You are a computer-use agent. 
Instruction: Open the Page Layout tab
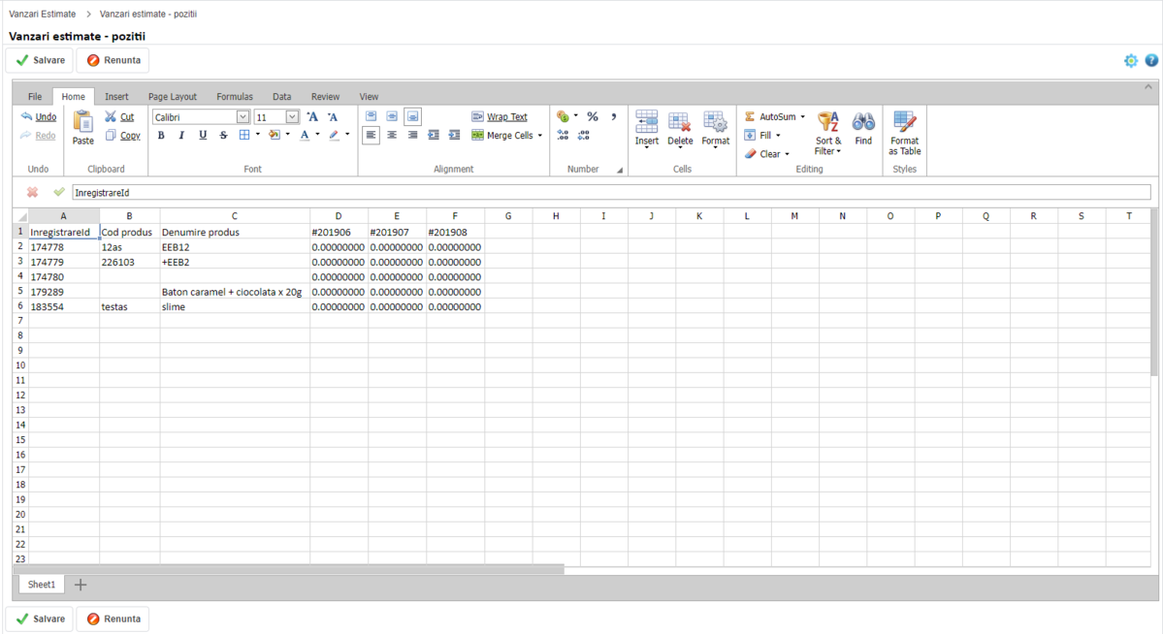coord(172,97)
